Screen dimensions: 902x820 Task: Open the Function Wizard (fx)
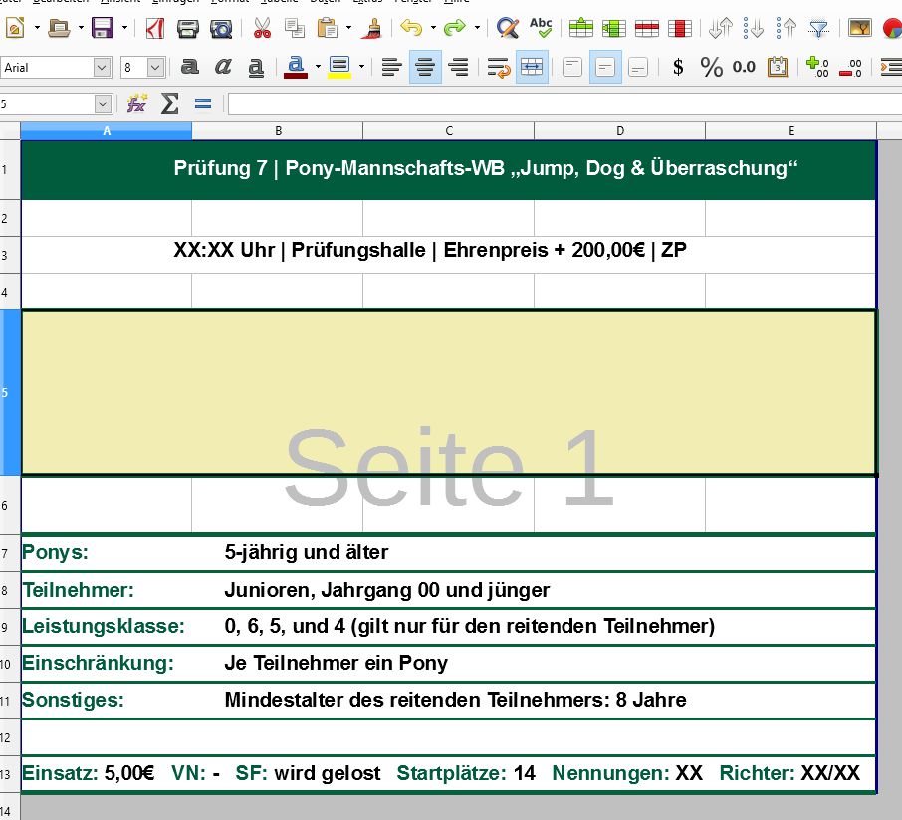tap(136, 103)
